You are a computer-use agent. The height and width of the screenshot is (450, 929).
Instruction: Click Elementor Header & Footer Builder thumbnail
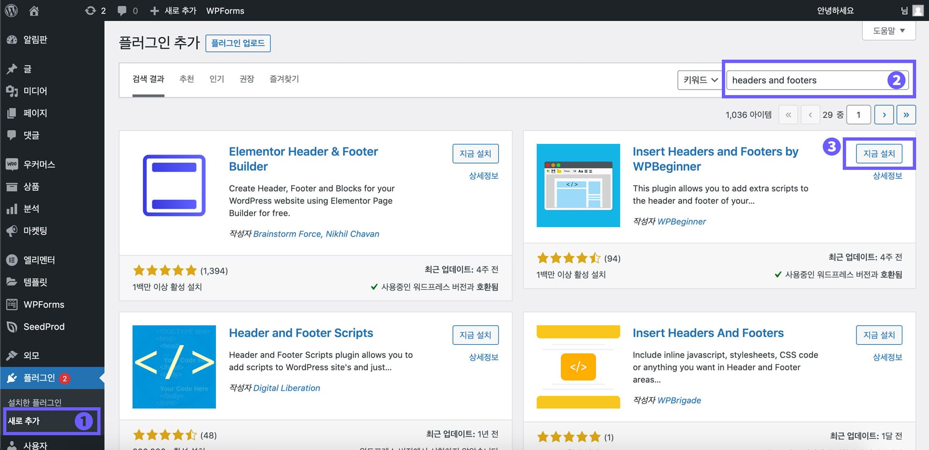pos(174,185)
